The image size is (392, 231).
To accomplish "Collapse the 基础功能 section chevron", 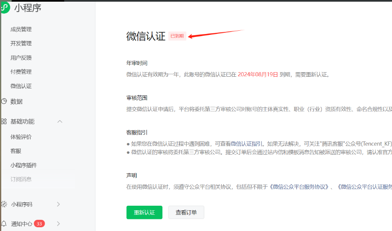I will [x=60, y=122].
